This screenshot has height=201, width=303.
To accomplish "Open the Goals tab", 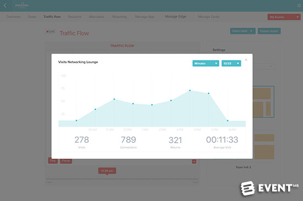I will (x=32, y=17).
